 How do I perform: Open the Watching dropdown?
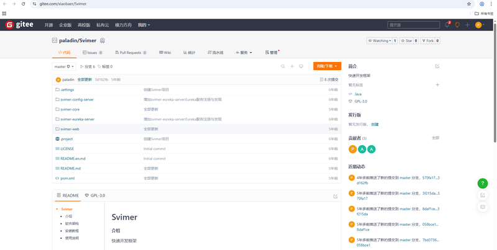(x=380, y=40)
